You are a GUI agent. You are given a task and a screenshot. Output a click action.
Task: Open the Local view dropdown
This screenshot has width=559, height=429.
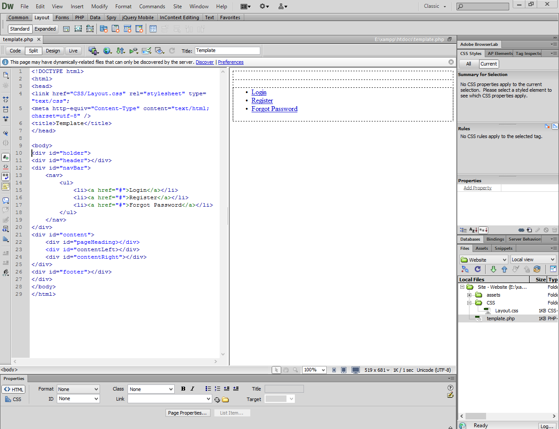pyautogui.click(x=533, y=259)
